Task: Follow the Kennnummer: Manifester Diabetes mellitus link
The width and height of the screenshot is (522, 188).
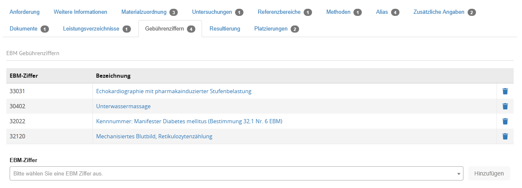Action: 189,121
